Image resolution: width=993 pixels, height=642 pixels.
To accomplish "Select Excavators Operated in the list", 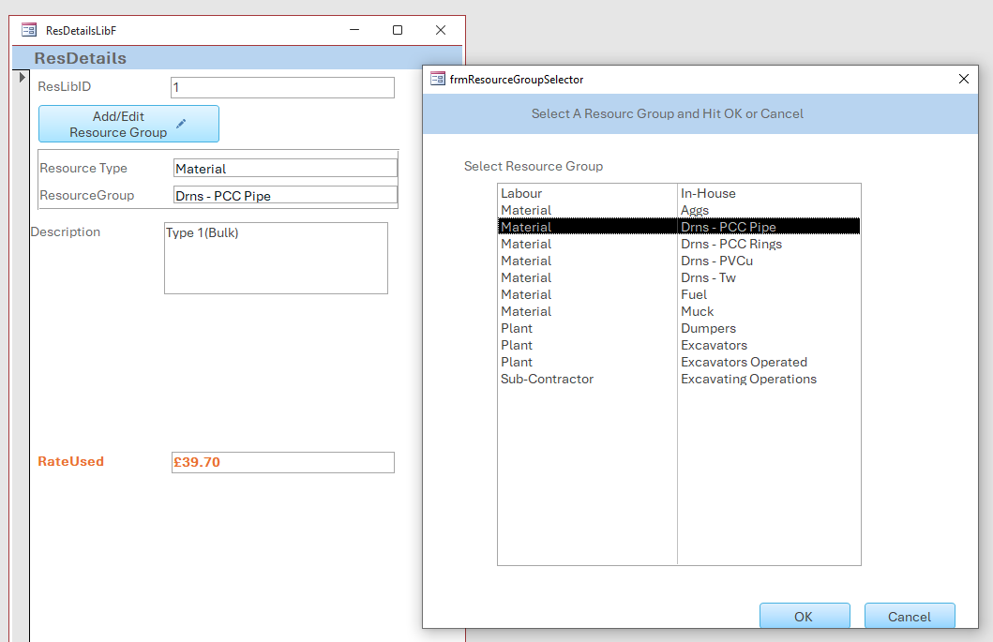I will 744,363.
